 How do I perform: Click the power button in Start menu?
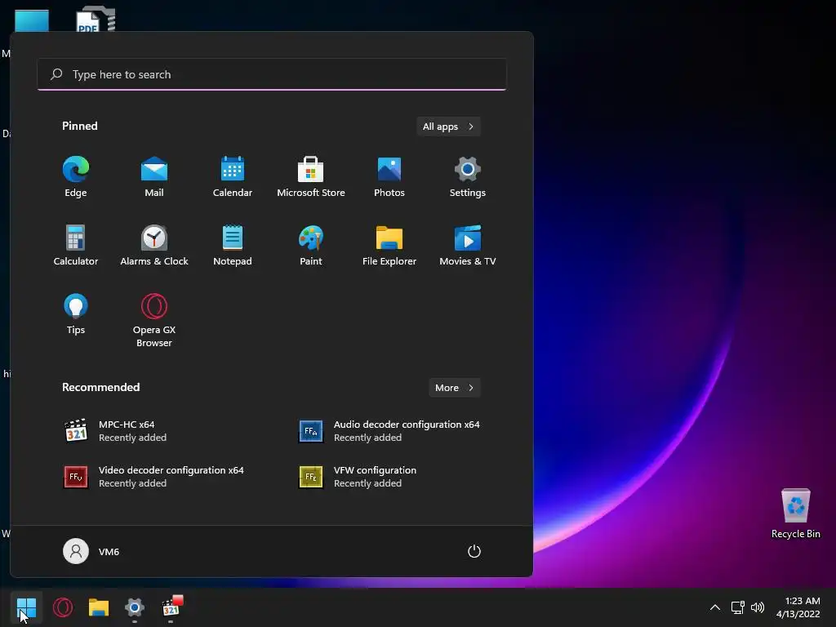tap(474, 551)
